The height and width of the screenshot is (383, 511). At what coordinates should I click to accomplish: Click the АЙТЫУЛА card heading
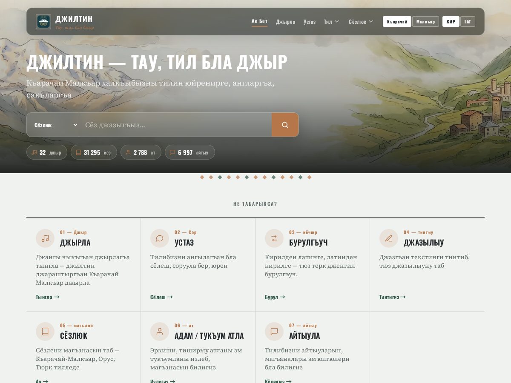pos(304,336)
